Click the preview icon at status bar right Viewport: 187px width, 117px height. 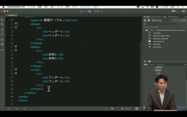coord(137,109)
